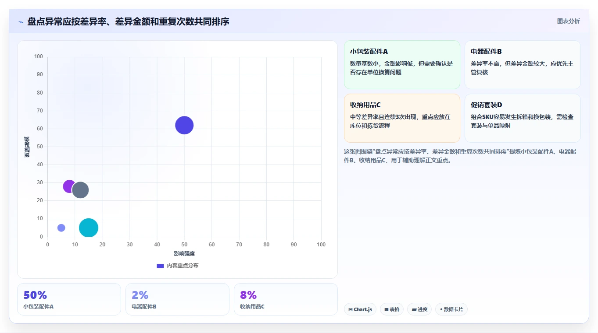Click description text 数量基数小，金额影响低
The height and width of the screenshot is (333, 598).
pyautogui.click(x=401, y=68)
